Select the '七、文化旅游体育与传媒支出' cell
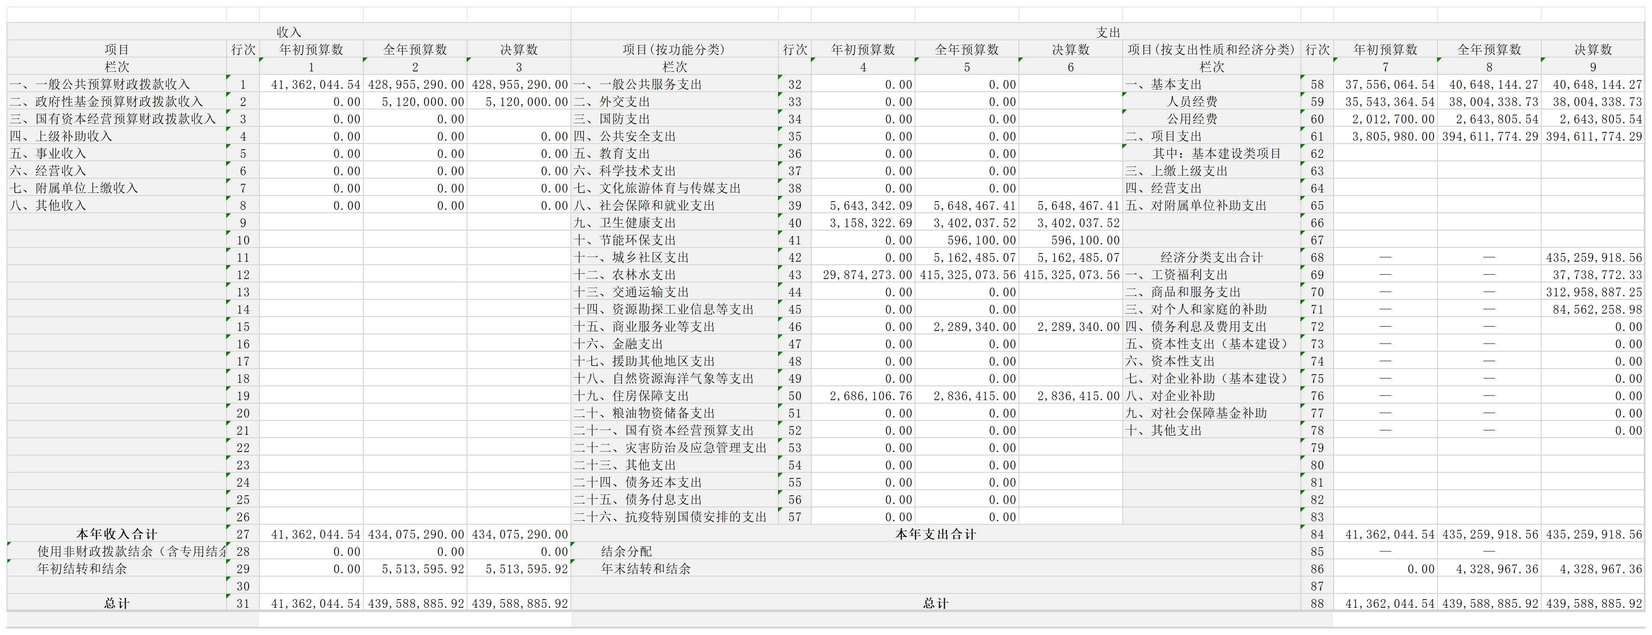Image resolution: width=1652 pixels, height=635 pixels. tap(674, 188)
